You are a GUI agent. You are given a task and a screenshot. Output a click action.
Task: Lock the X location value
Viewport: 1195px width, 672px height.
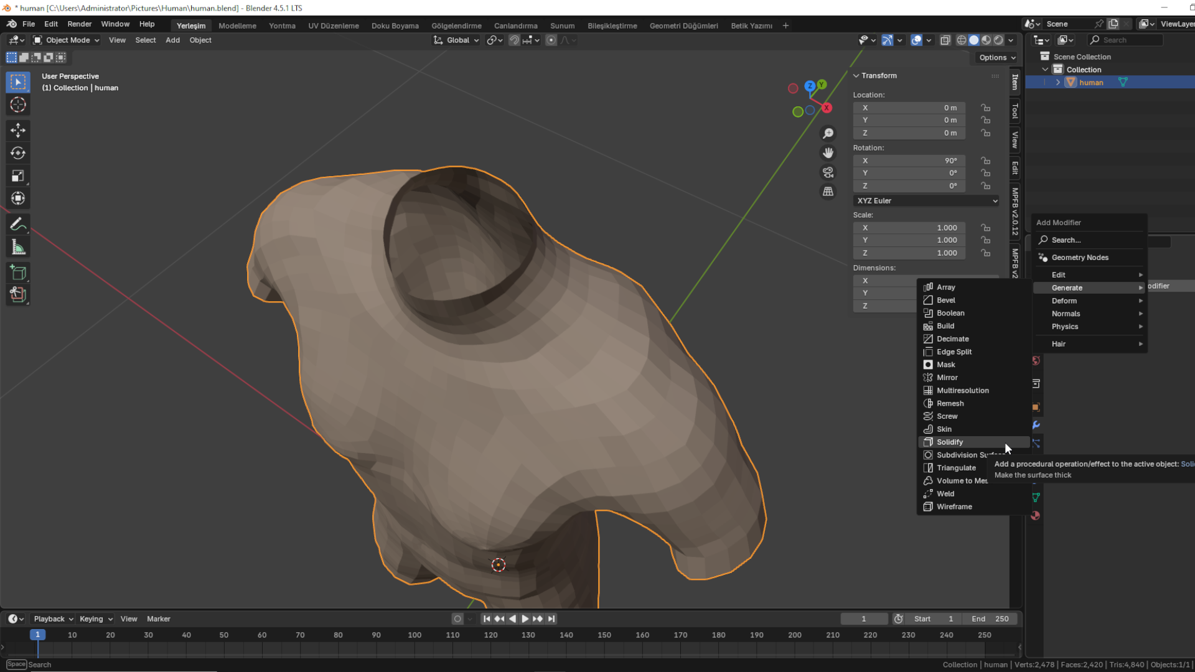coord(985,108)
